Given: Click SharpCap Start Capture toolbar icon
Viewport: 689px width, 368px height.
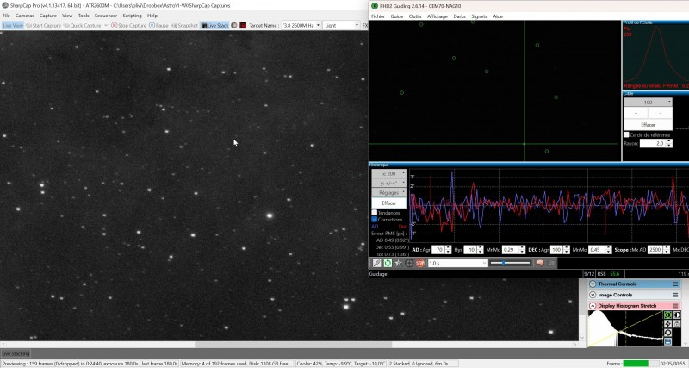Looking at the screenshot, I should point(29,26).
